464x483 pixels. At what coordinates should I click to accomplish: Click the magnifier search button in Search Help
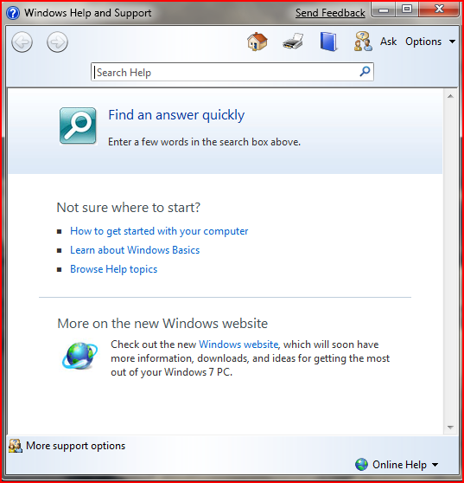(x=365, y=72)
